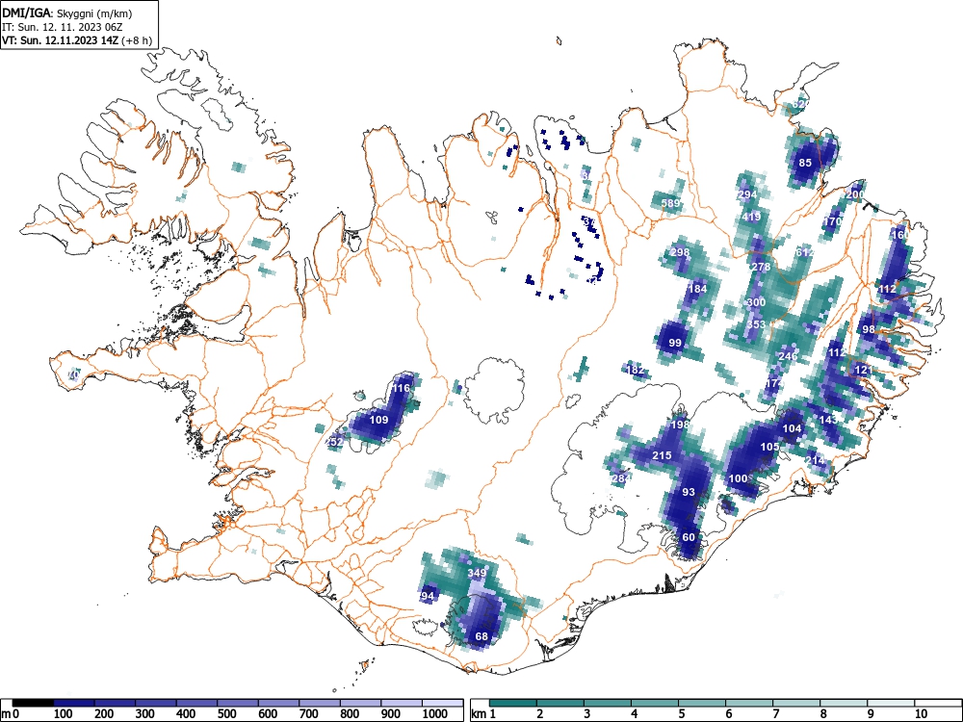Viewport: 963px width, 722px height.
Task: Click the 'km 1' label of the kilometre legend
Action: point(484,714)
